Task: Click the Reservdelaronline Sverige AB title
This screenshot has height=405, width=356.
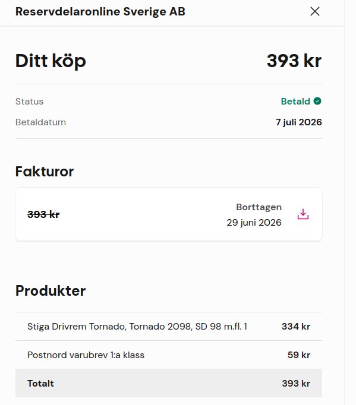Action: [x=100, y=12]
